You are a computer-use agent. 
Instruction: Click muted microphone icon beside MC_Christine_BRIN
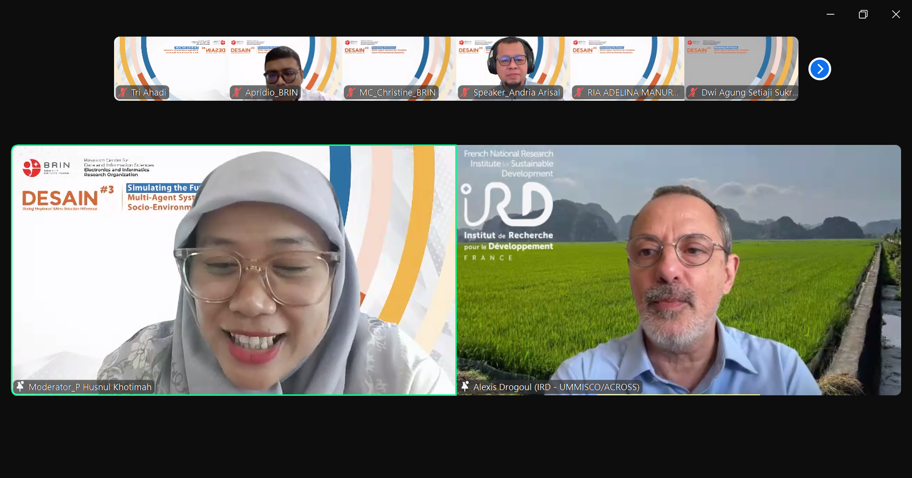pyautogui.click(x=351, y=92)
